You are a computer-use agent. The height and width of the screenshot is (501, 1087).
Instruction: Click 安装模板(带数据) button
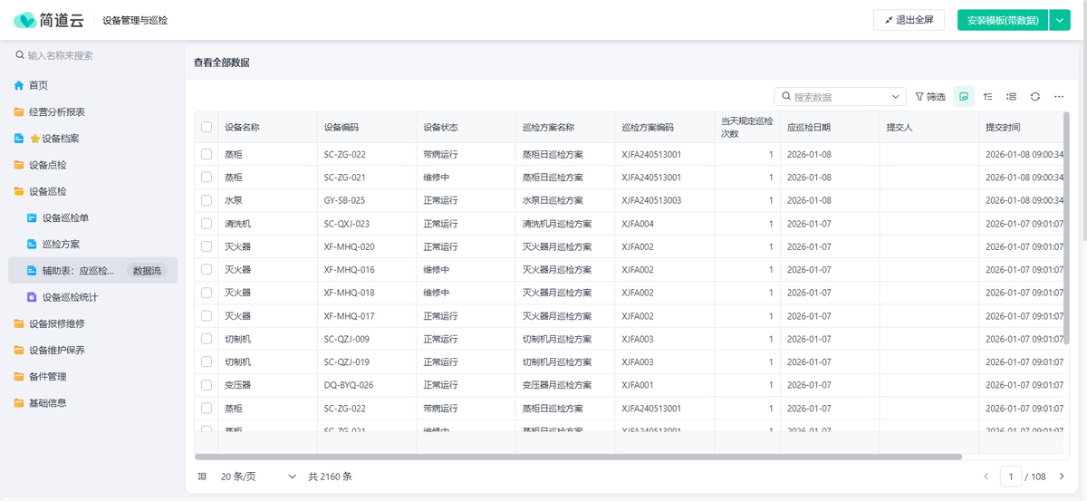pyautogui.click(x=1002, y=20)
